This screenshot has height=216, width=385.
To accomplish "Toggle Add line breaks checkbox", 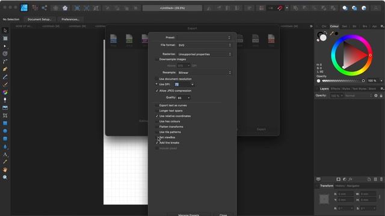I will [156, 143].
